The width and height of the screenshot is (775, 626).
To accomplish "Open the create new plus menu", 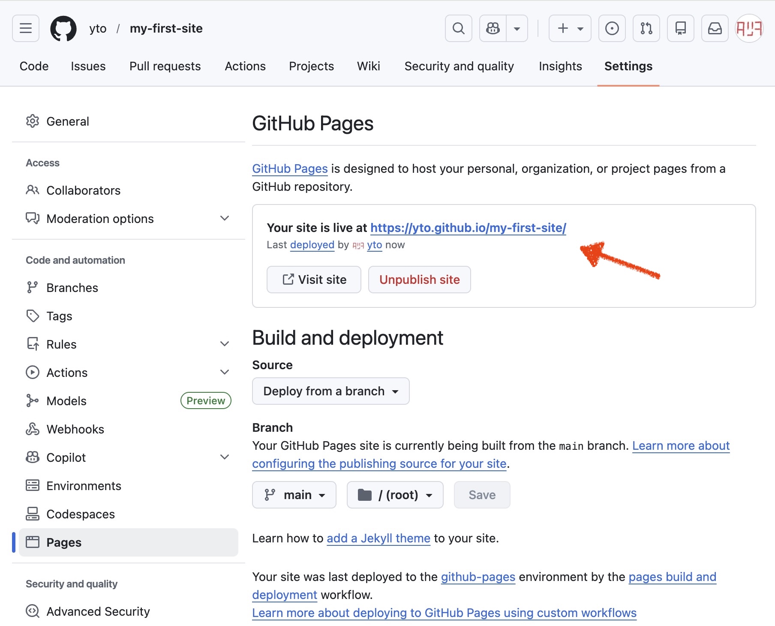I will point(570,28).
